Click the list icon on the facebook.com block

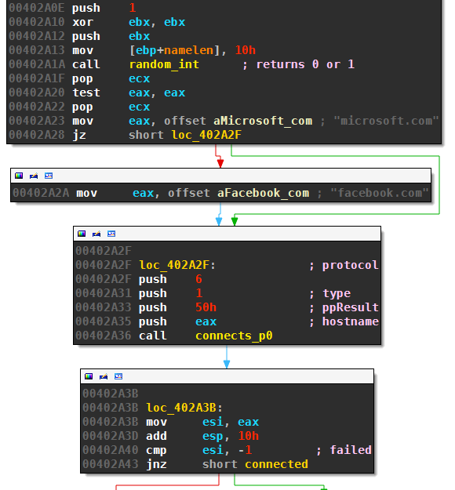coord(49,176)
